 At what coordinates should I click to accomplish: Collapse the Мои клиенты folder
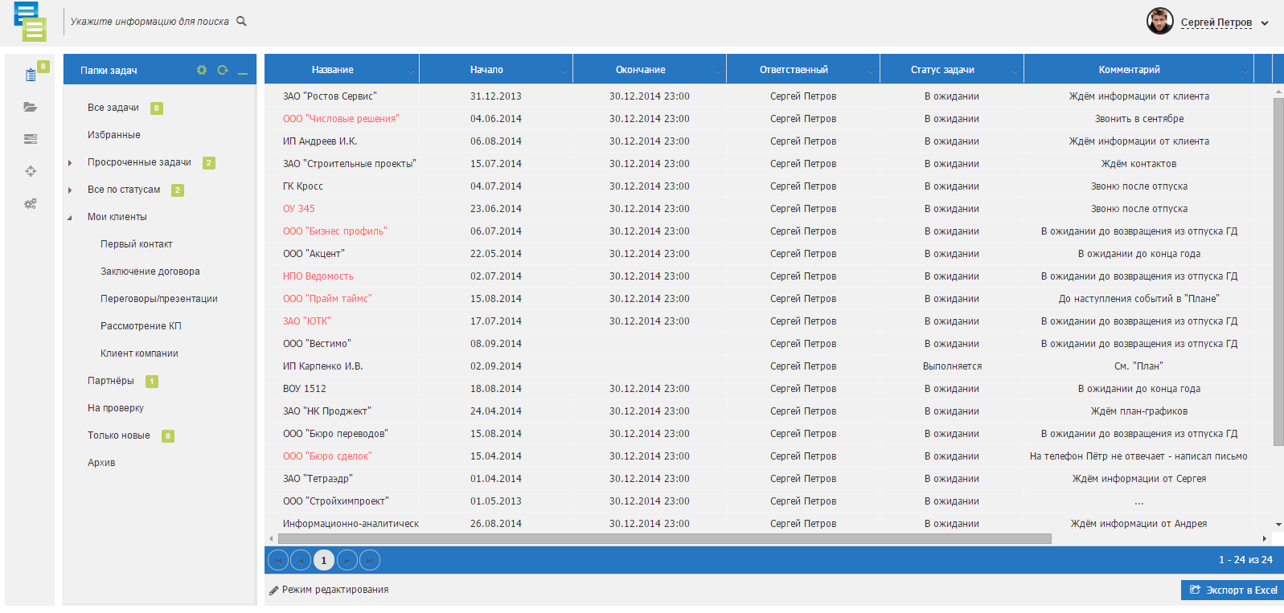(x=70, y=218)
